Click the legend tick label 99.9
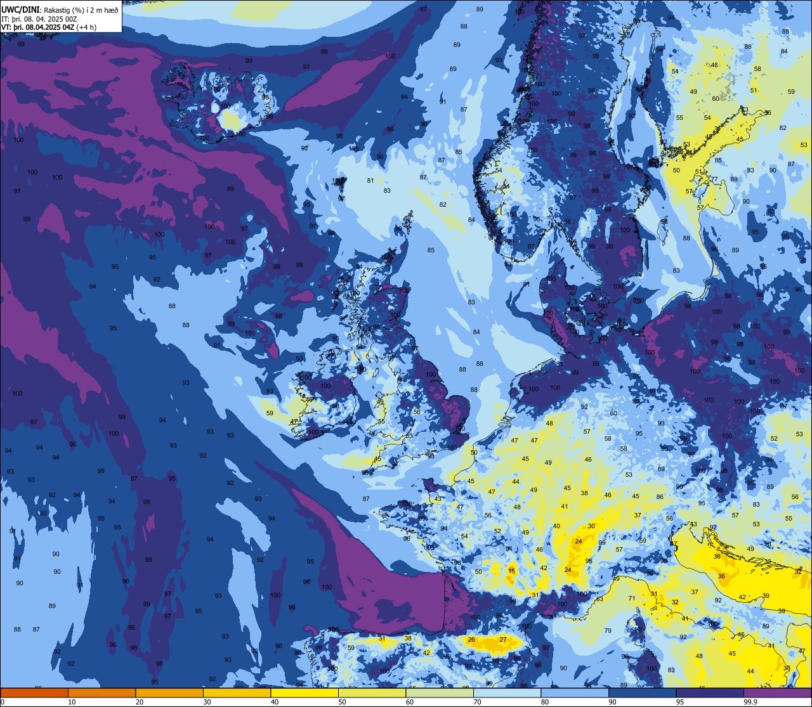The width and height of the screenshot is (812, 707). click(x=750, y=702)
